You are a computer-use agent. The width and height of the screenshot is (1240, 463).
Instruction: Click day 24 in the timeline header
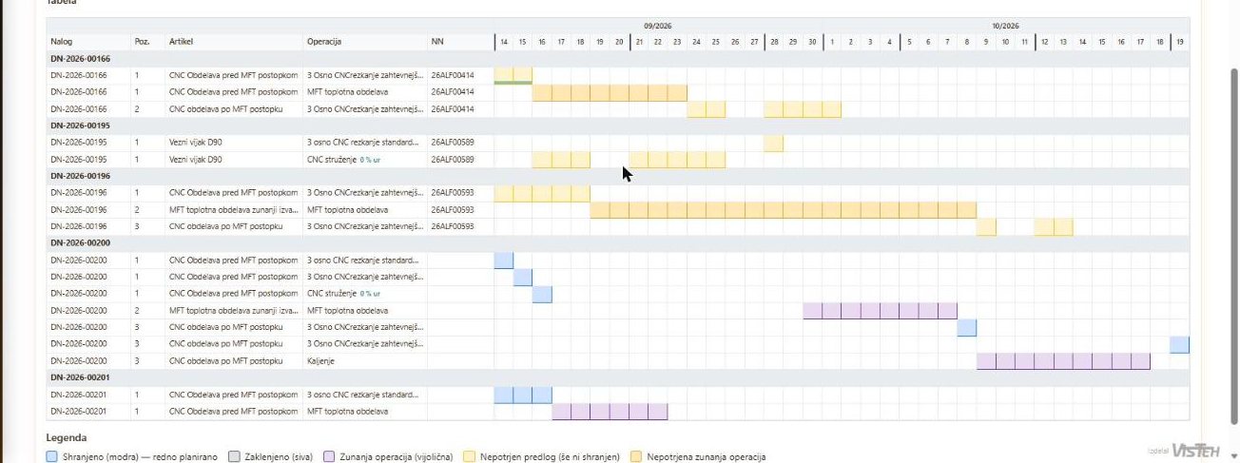tap(697, 42)
